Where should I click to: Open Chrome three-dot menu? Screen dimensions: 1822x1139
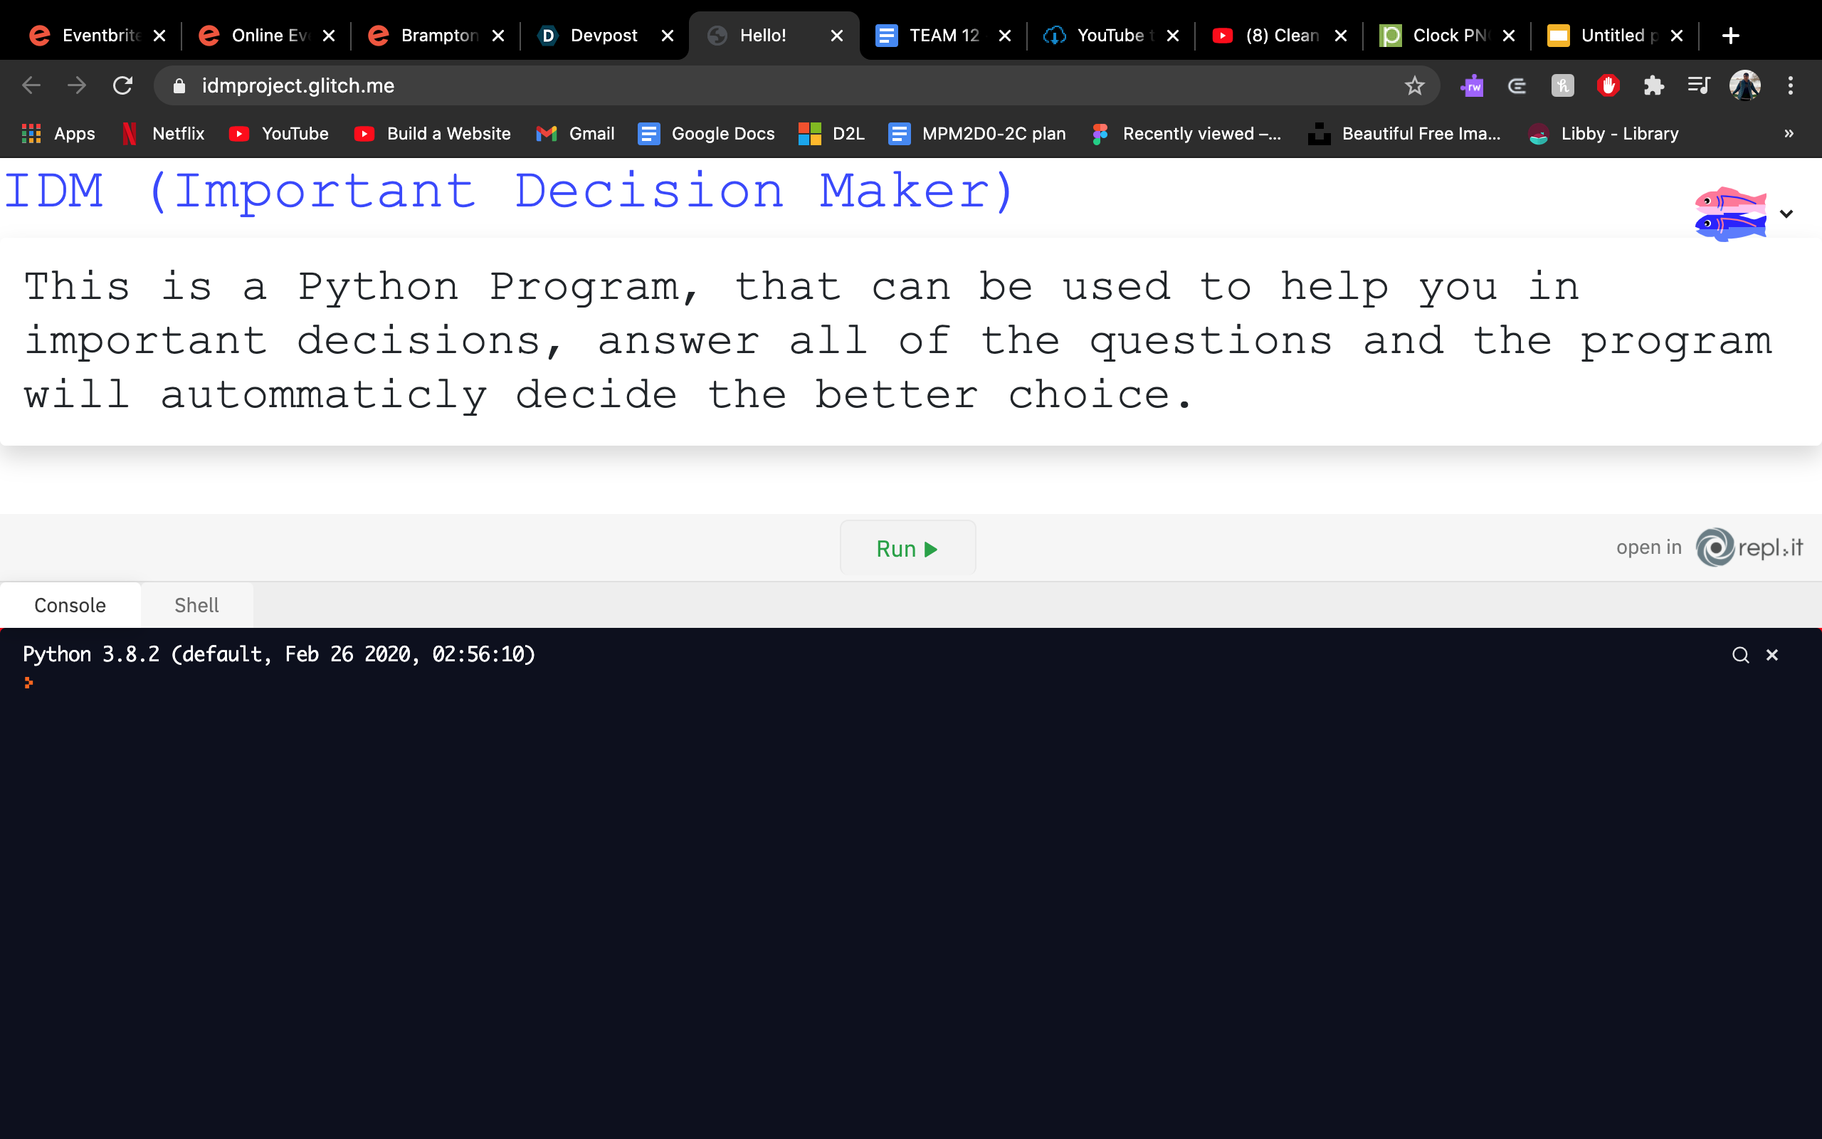pyautogui.click(x=1791, y=86)
